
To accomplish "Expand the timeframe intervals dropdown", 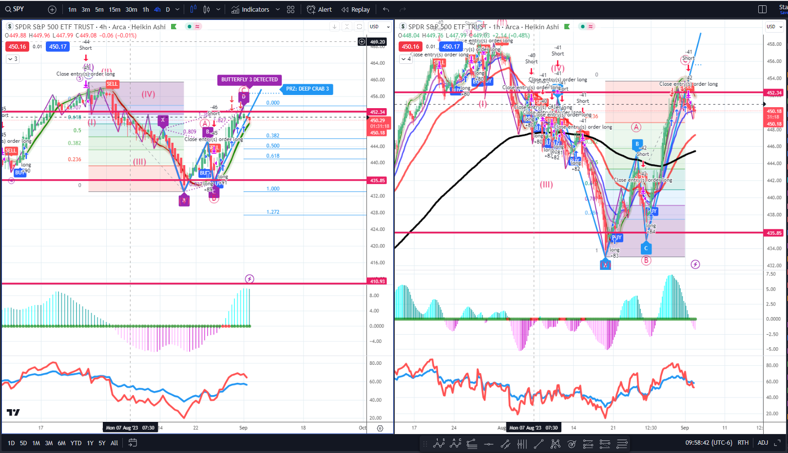I will 177,10.
